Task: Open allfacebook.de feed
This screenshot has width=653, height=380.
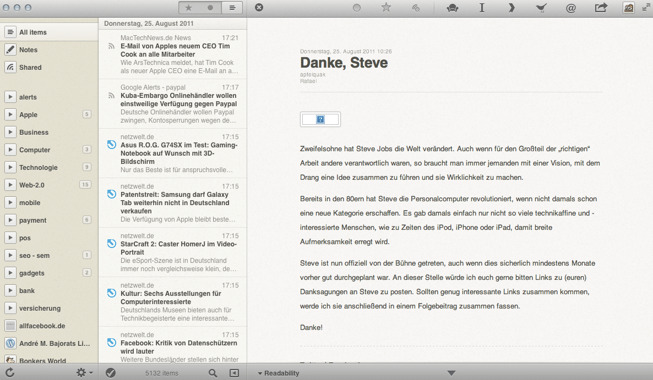Action: (x=49, y=326)
